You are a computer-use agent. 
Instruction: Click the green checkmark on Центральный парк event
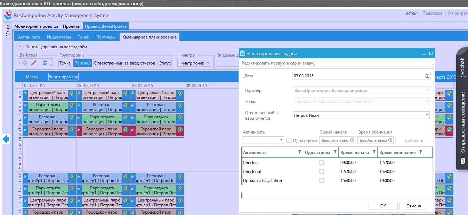click(72, 93)
